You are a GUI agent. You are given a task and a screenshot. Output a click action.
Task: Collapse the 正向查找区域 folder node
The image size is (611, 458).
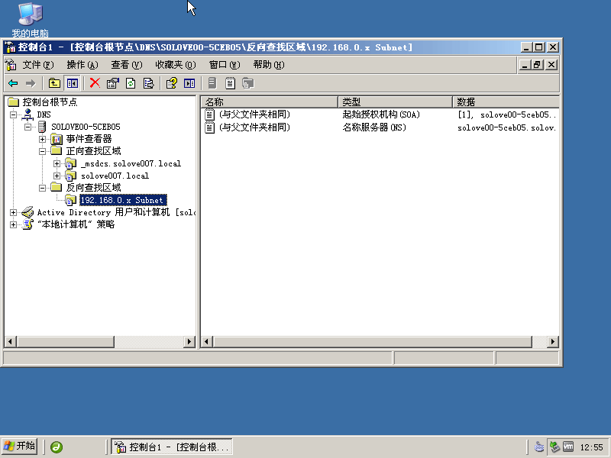(43, 151)
